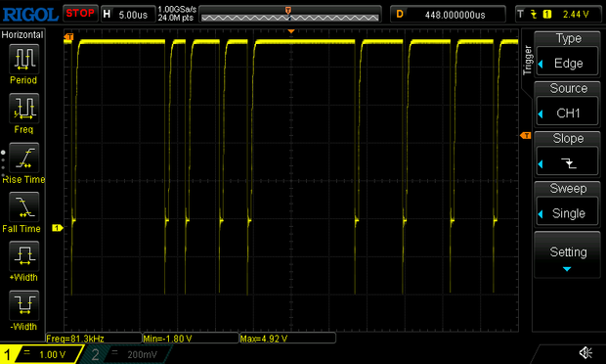Select the Rise Time measurement icon

pos(24,158)
